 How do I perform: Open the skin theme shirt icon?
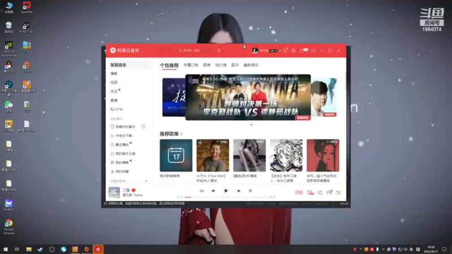tap(285, 50)
